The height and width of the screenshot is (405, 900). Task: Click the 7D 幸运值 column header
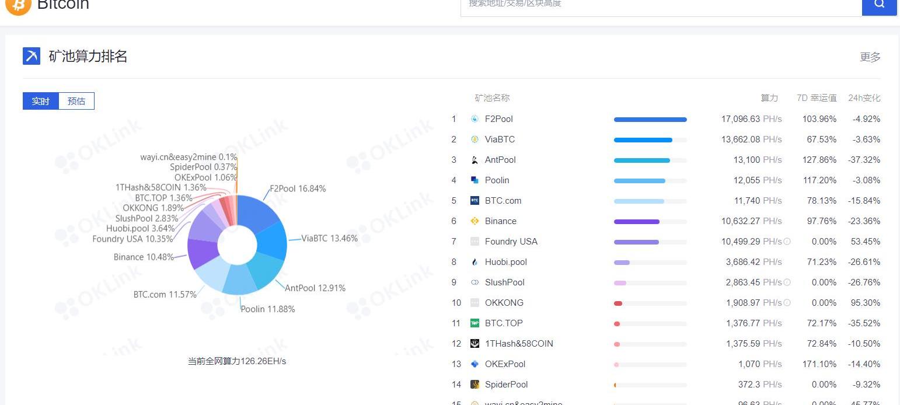[817, 98]
